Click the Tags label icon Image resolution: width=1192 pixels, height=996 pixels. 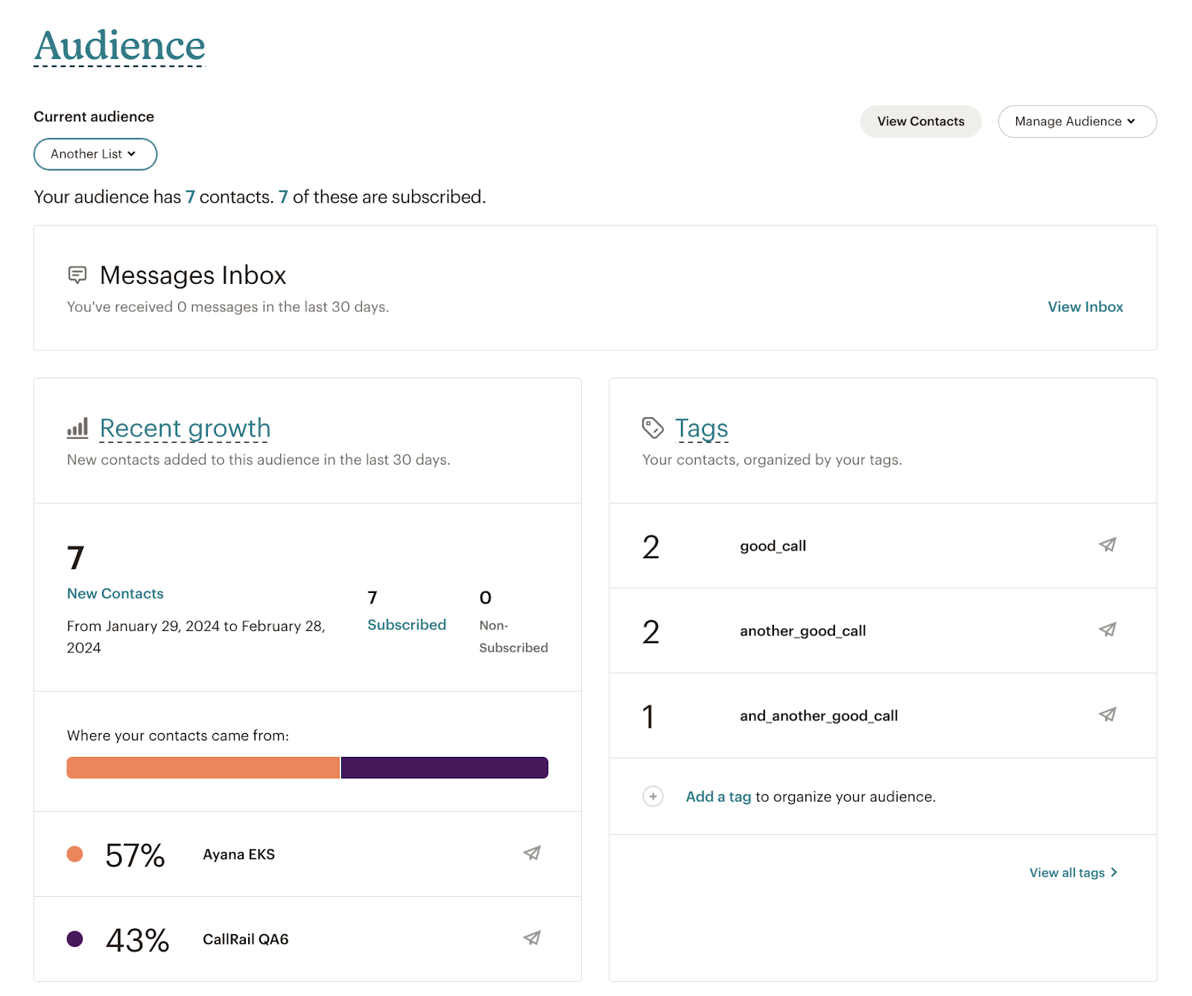[653, 428]
